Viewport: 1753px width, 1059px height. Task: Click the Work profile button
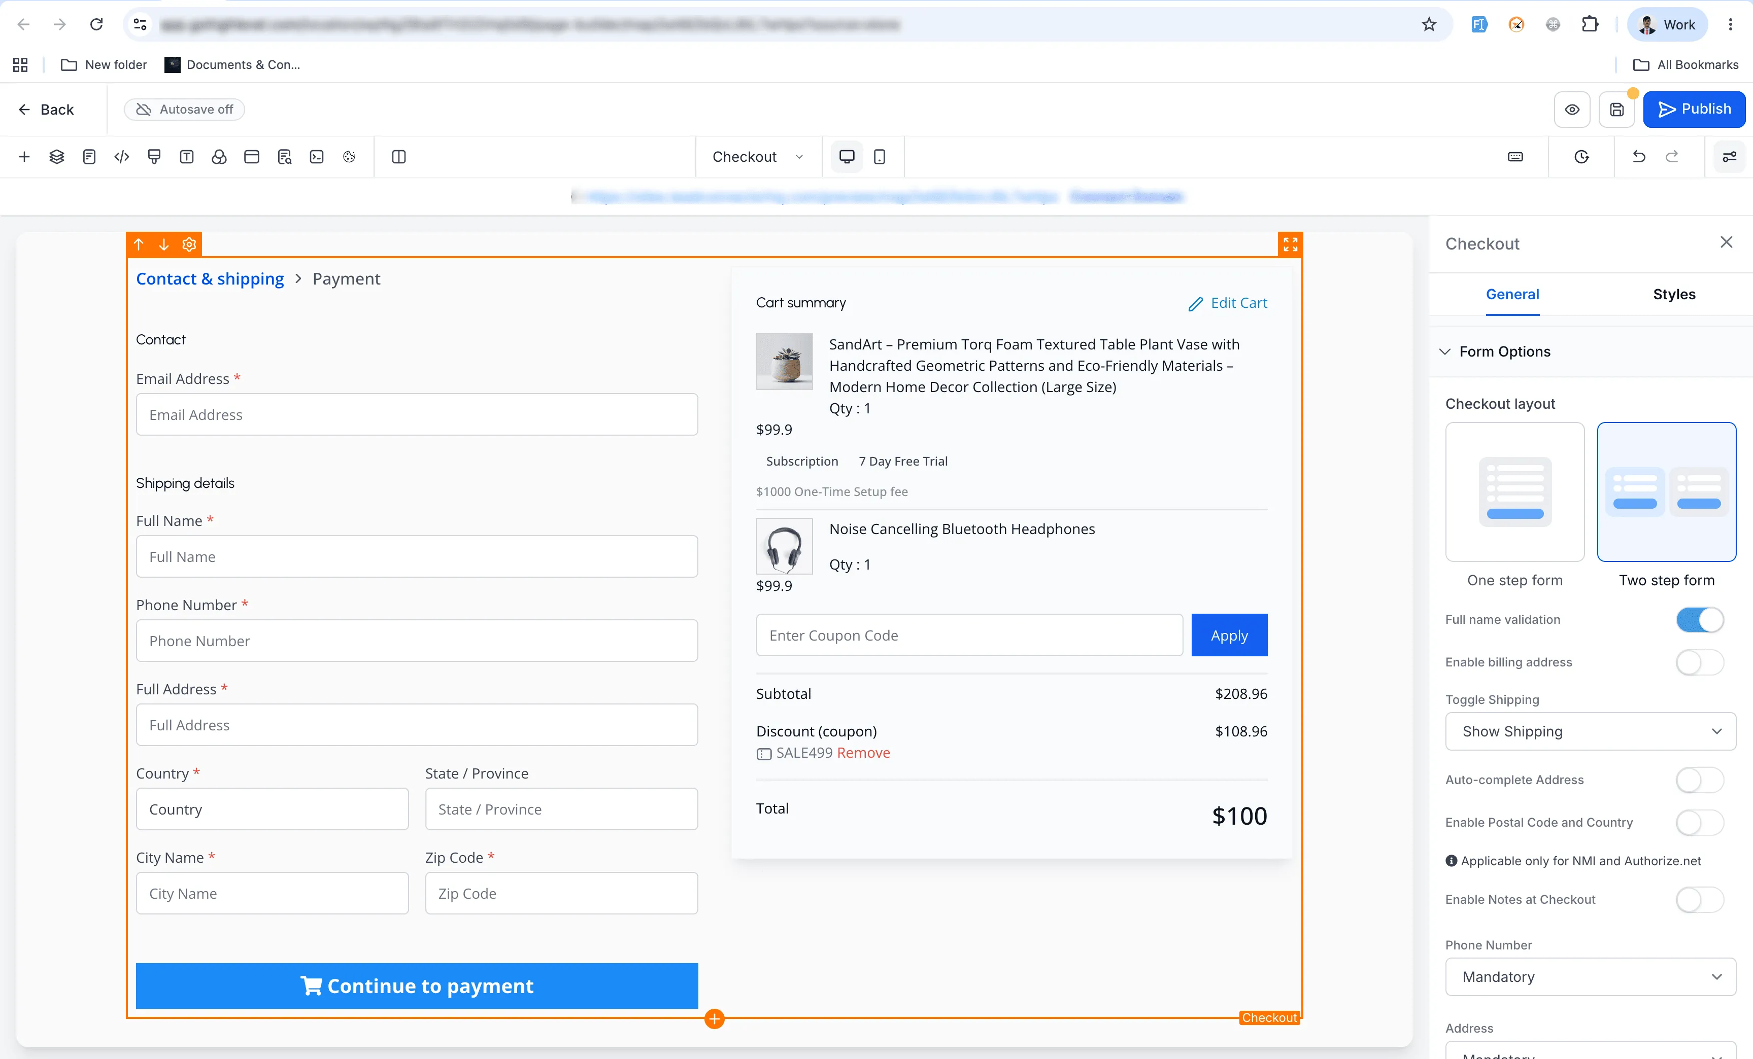point(1667,25)
